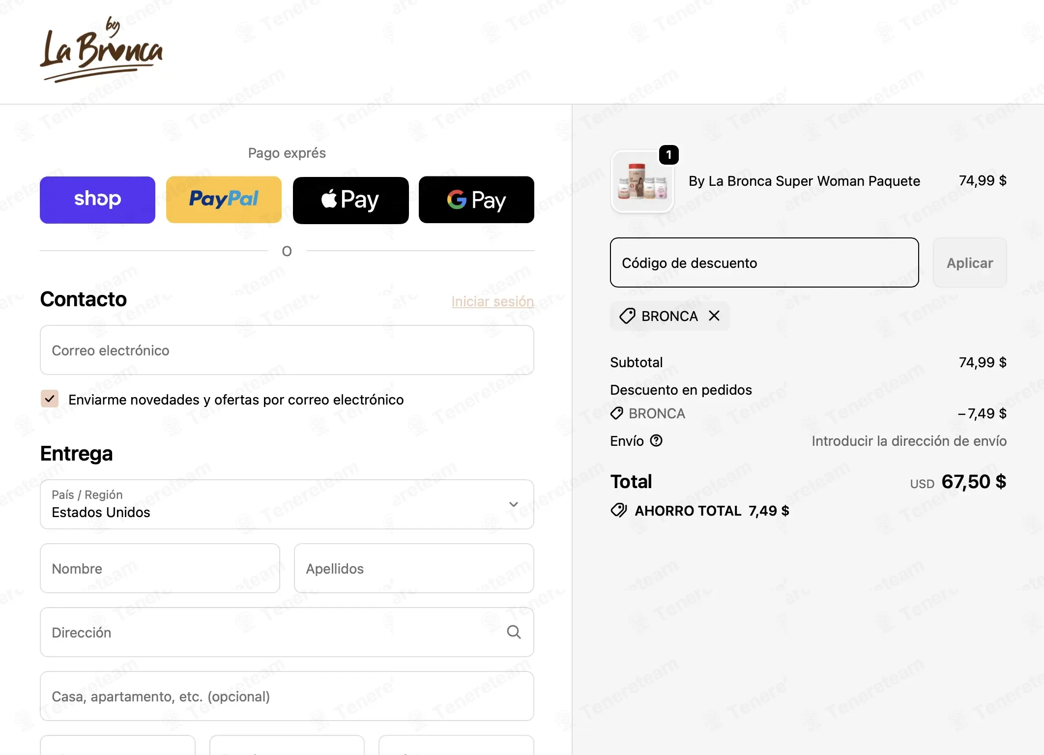The image size is (1044, 755).
Task: Click the Pago exprés heading
Action: [287, 153]
